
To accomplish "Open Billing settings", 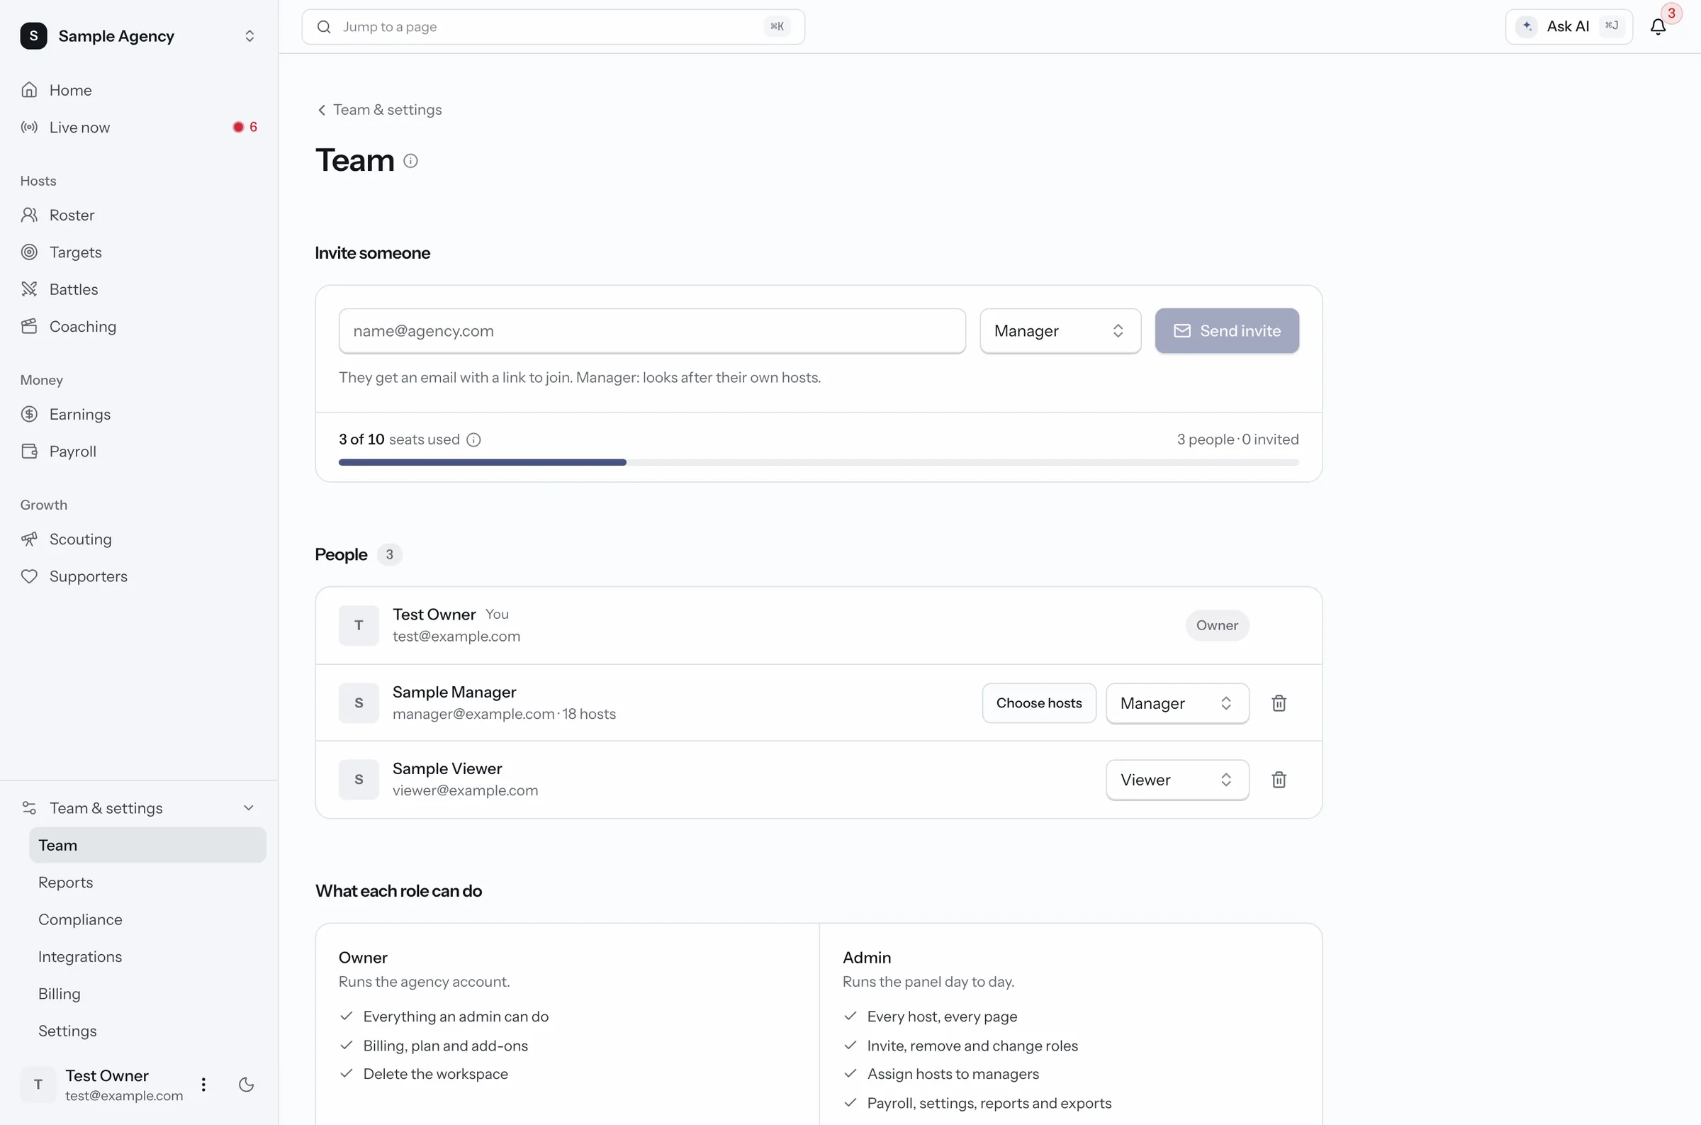I will 147,995.
